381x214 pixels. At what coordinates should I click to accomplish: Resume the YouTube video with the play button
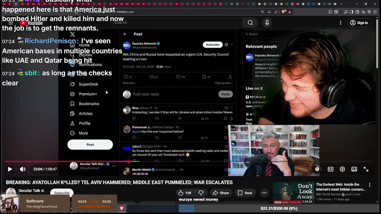[10, 169]
